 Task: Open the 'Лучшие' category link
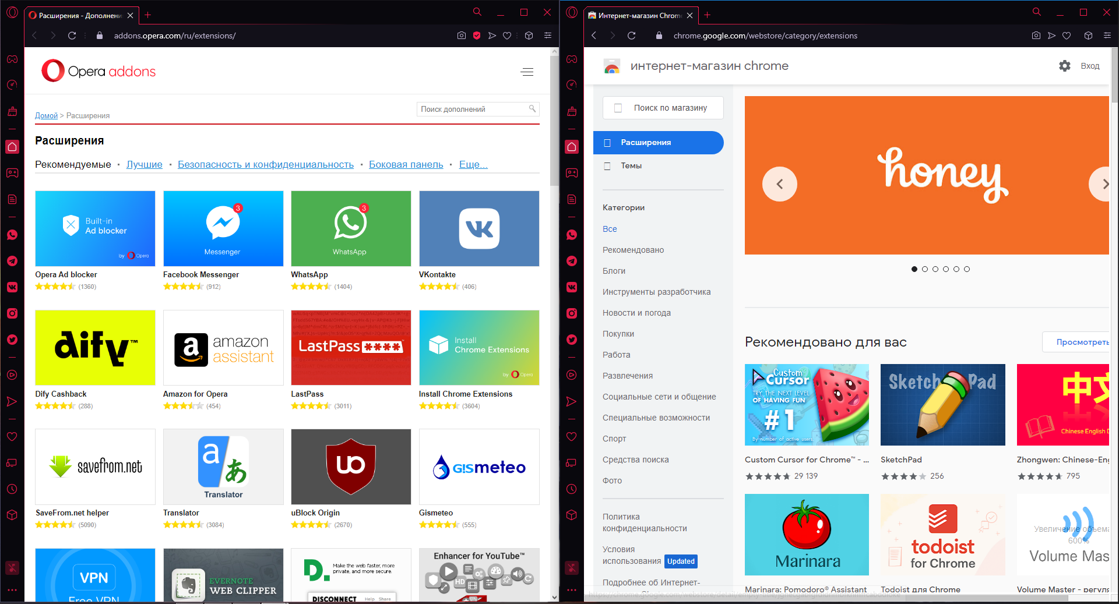click(x=145, y=164)
